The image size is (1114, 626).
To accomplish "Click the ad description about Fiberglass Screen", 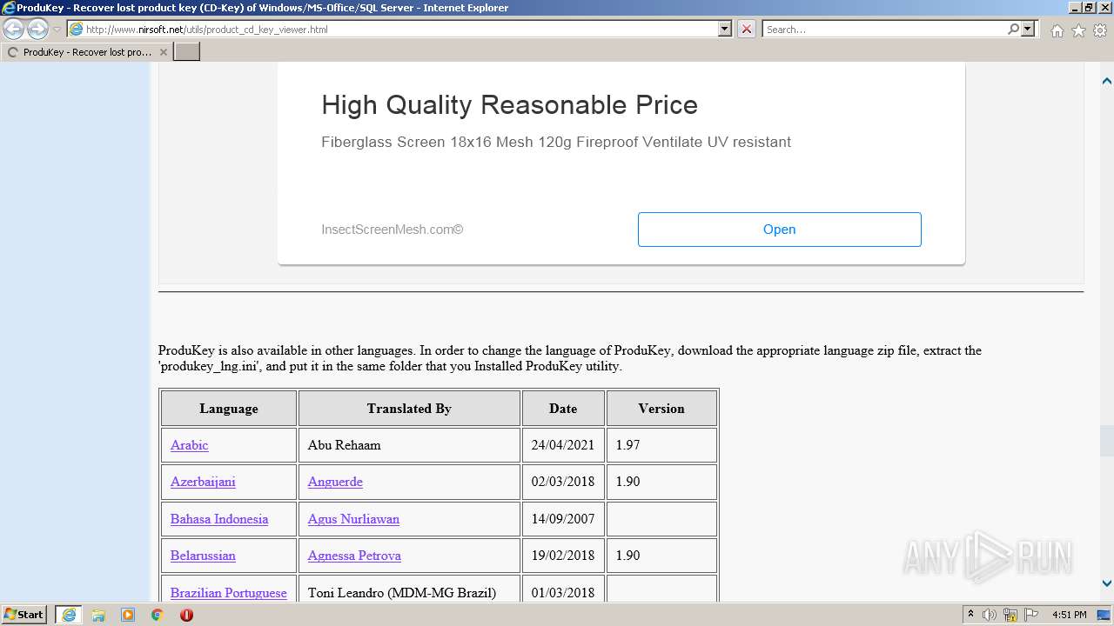I will pos(556,142).
